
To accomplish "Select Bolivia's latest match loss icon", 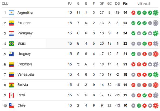I will pos(156,85).
